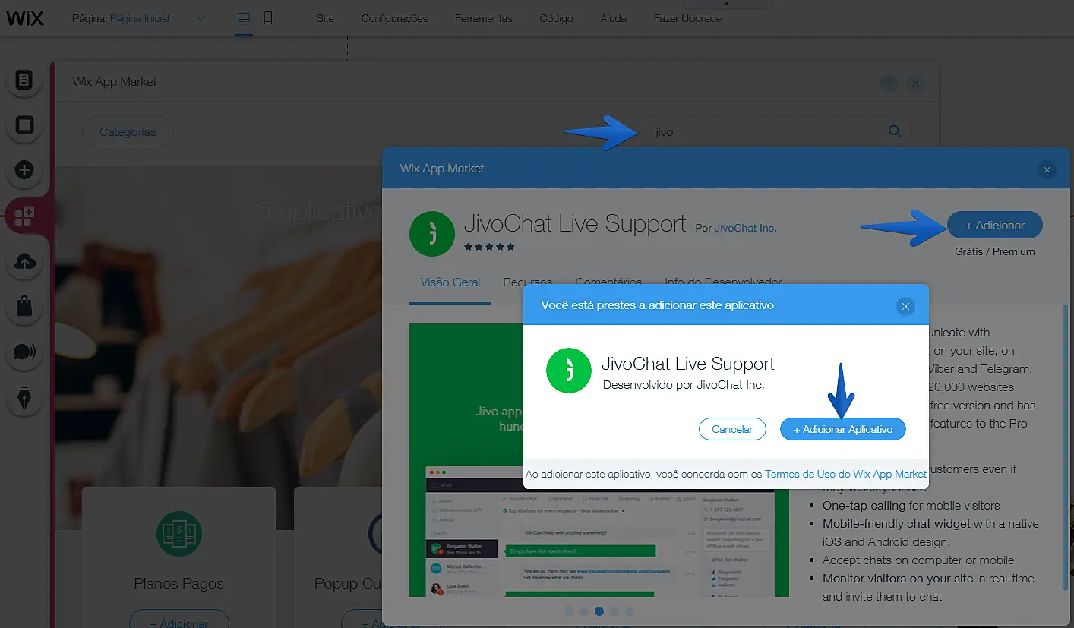Click the JivoChat logo beside the app title
This screenshot has width=1074, height=628.
click(432, 233)
